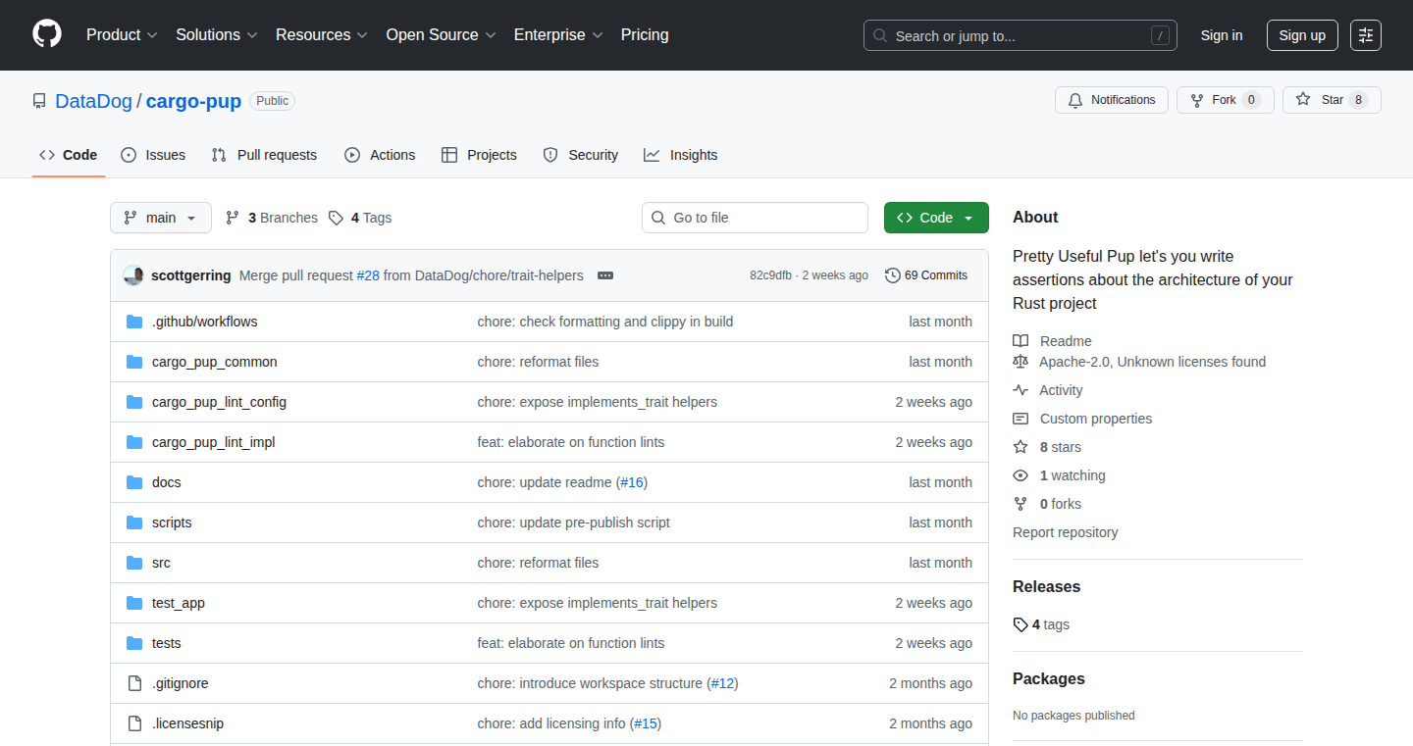Open the src folder

(161, 563)
